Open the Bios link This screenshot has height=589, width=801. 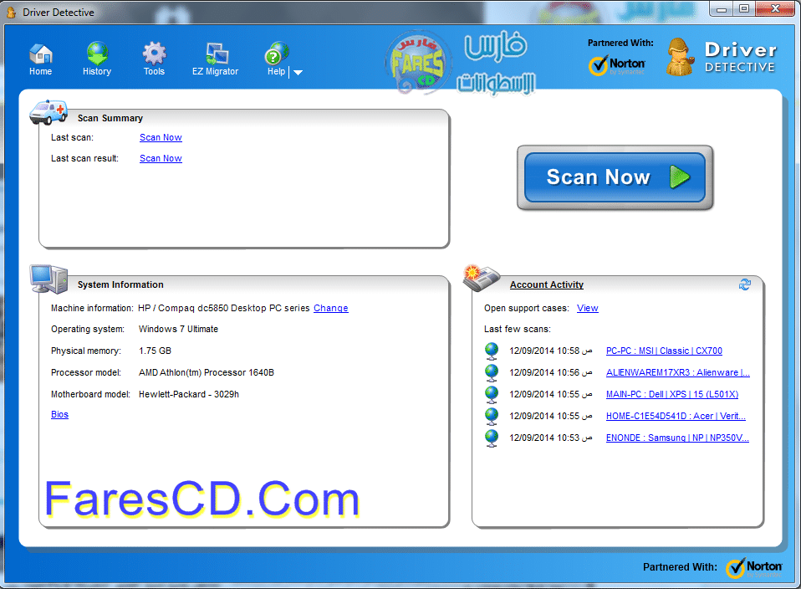pos(59,415)
